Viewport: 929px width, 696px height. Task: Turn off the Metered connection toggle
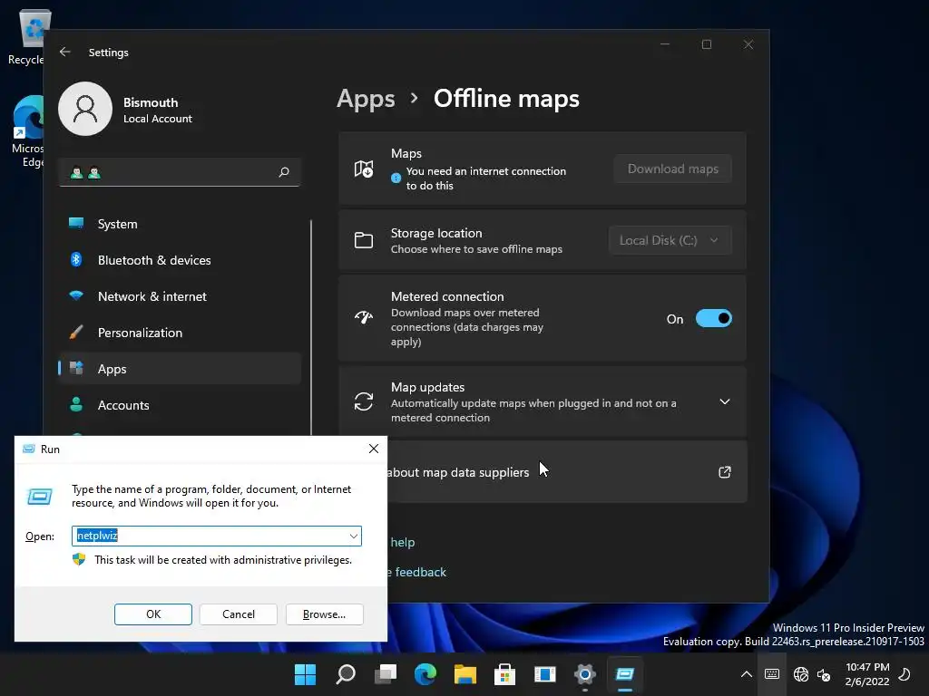coord(713,318)
